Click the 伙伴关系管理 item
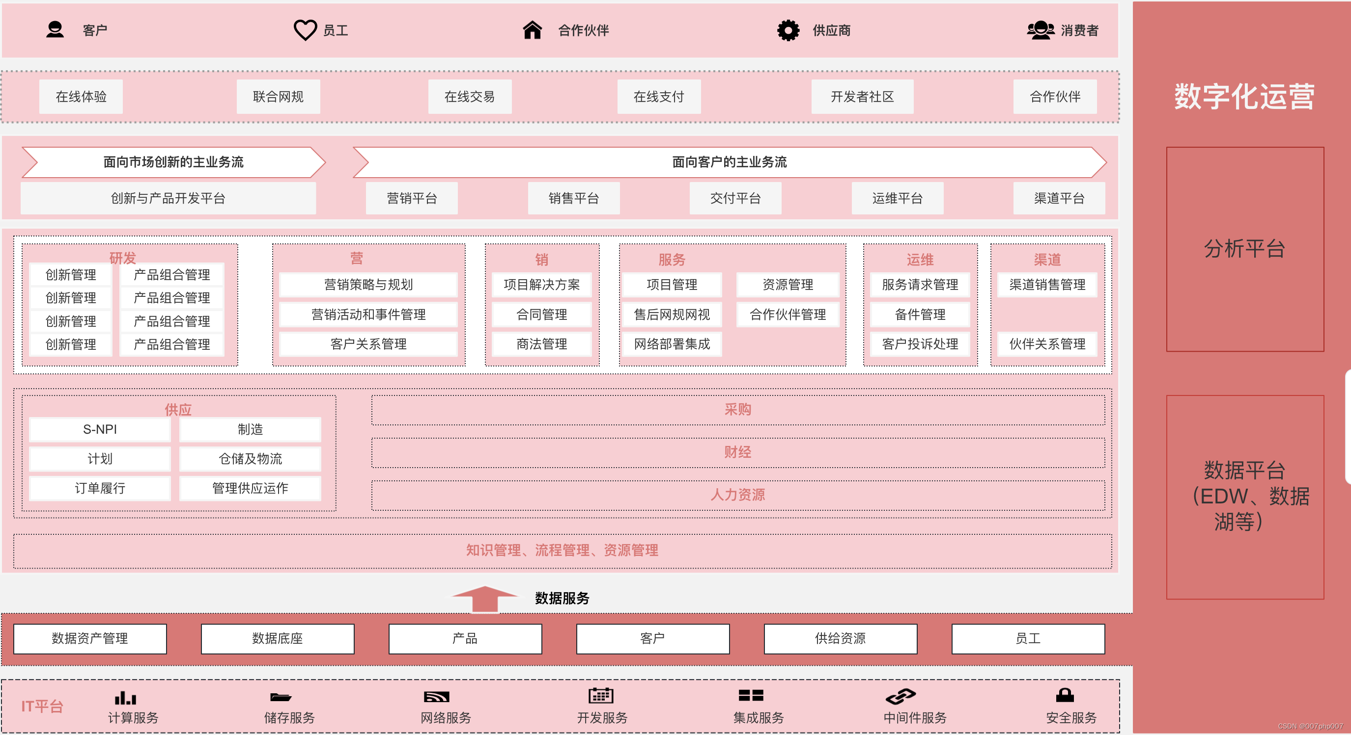The width and height of the screenshot is (1351, 735). 1048,344
